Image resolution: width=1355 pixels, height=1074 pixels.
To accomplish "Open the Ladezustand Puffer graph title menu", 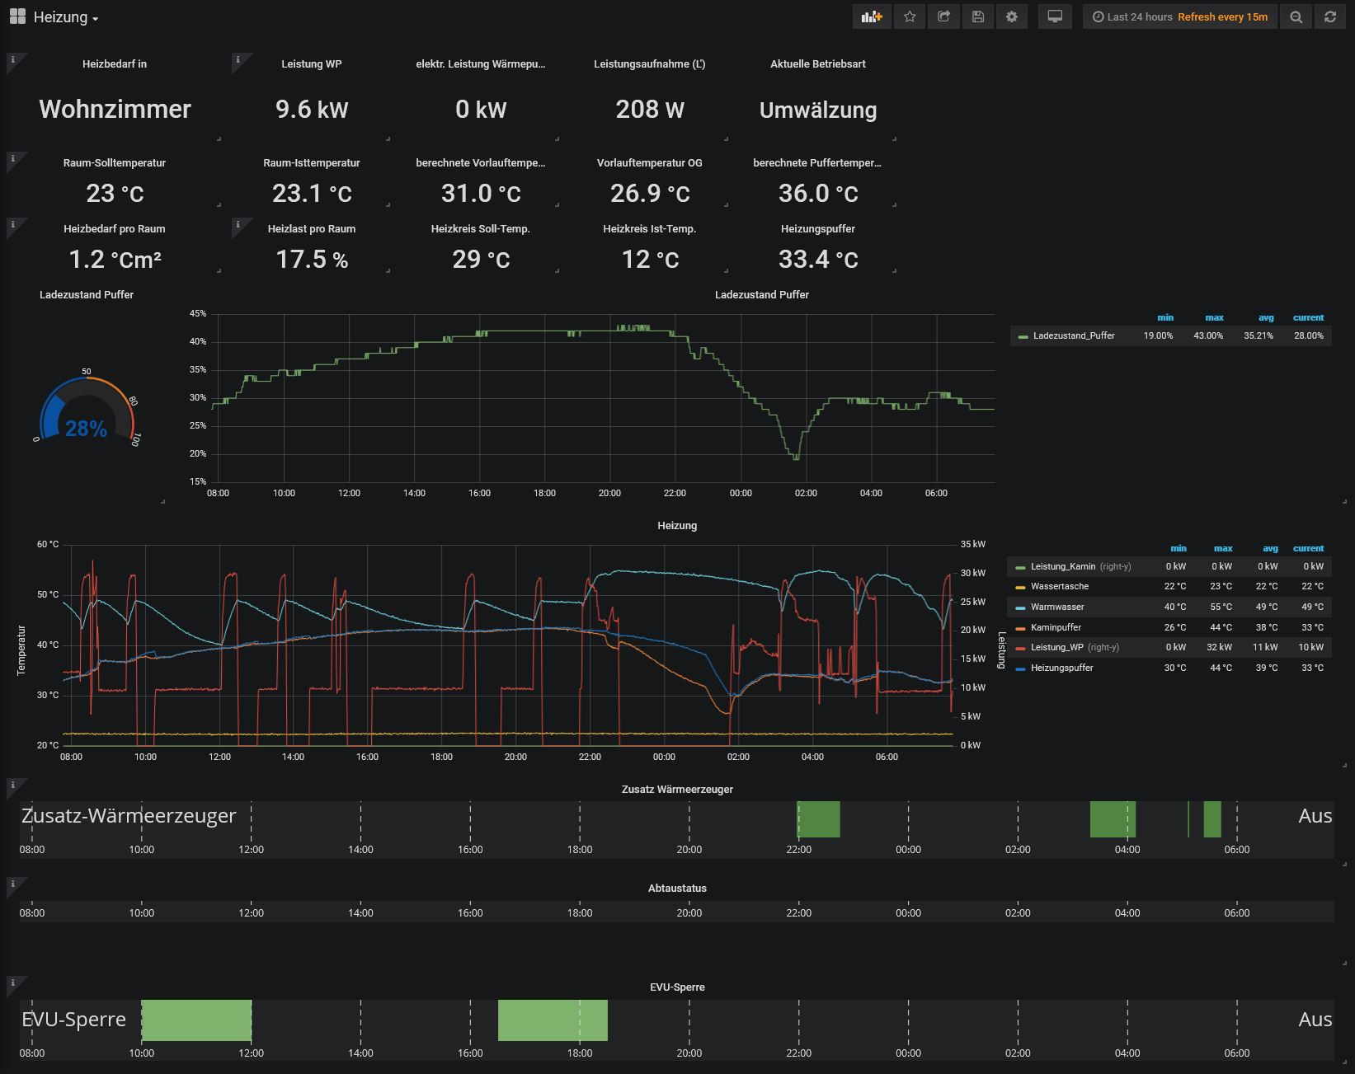I will [x=761, y=294].
